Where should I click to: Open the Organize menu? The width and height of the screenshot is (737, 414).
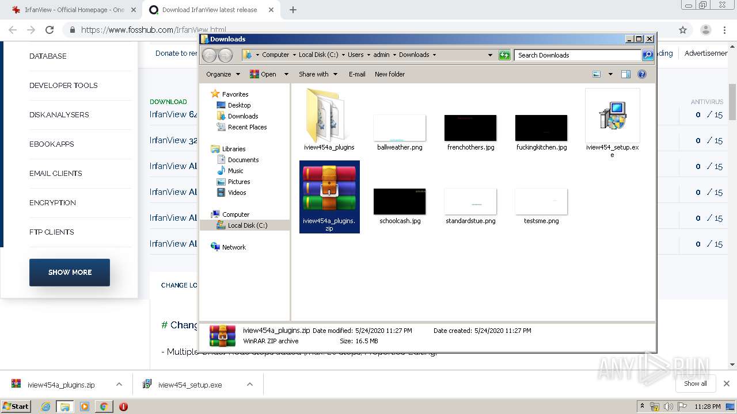[x=223, y=74]
